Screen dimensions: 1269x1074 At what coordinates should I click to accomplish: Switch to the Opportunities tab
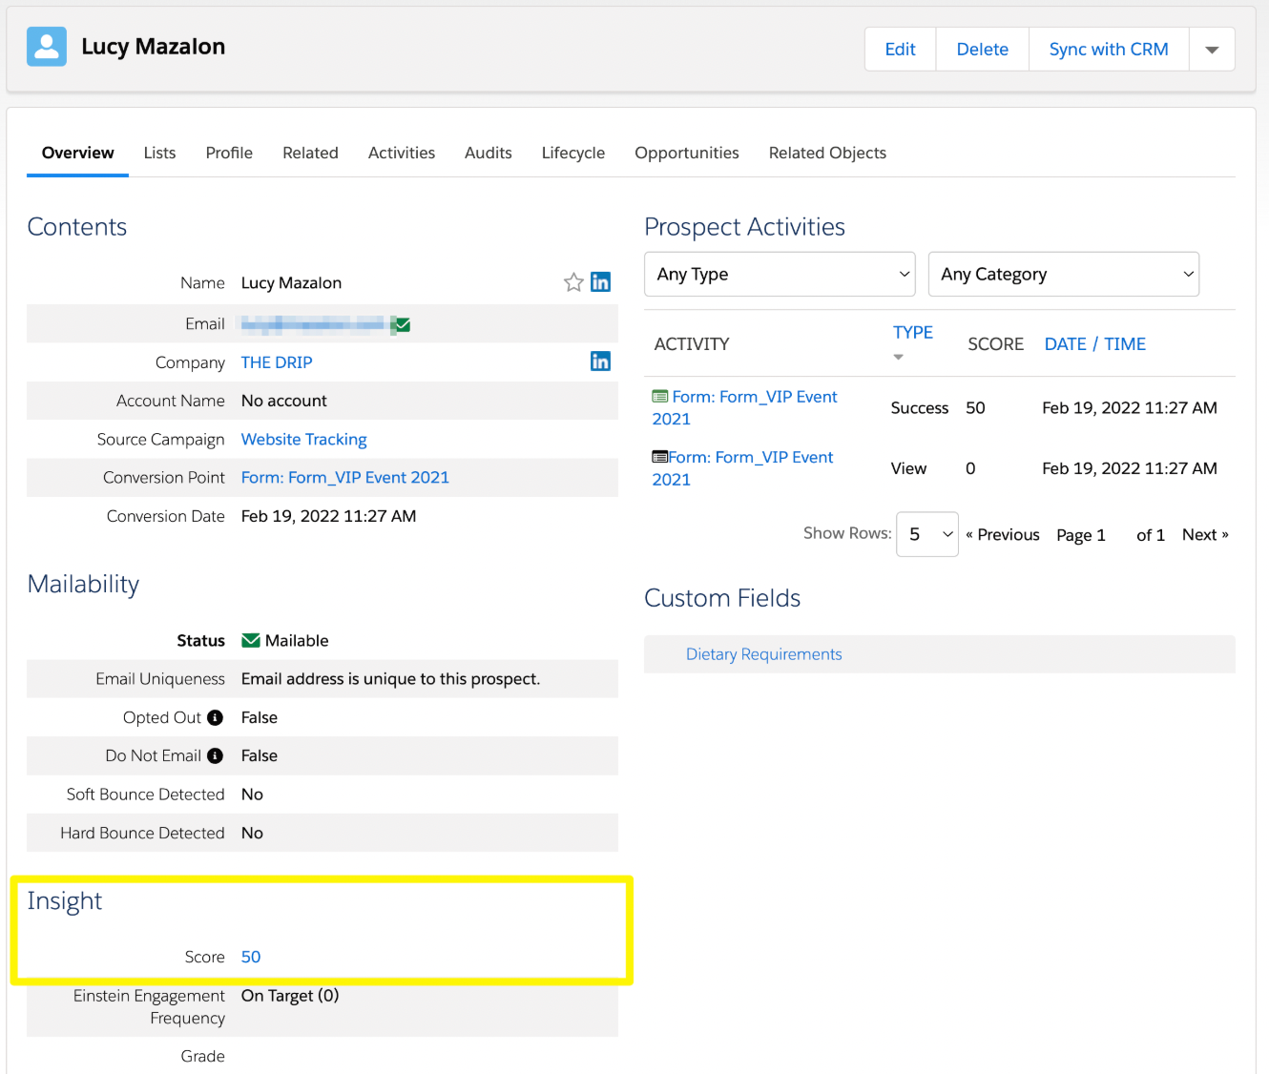tap(687, 153)
